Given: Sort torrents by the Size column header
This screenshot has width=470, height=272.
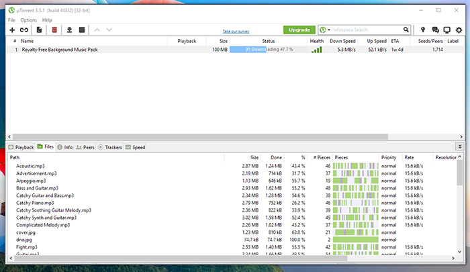Looking at the screenshot, I should (x=218, y=41).
